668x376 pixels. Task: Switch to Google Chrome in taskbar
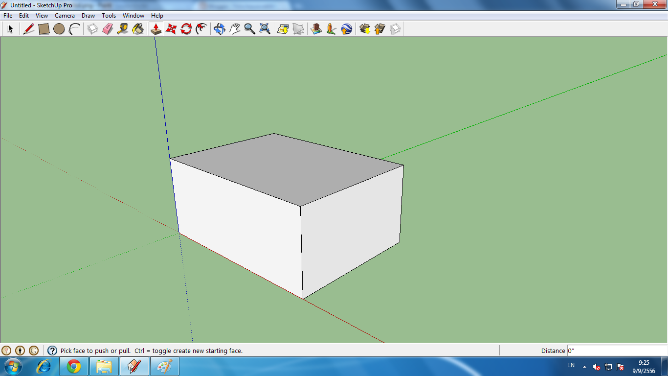(74, 366)
